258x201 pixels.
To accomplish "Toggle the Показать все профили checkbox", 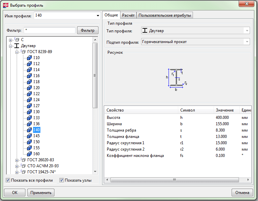I will [x=8, y=181].
